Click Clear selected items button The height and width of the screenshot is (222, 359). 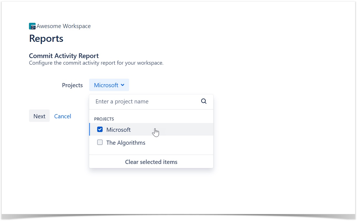click(151, 162)
